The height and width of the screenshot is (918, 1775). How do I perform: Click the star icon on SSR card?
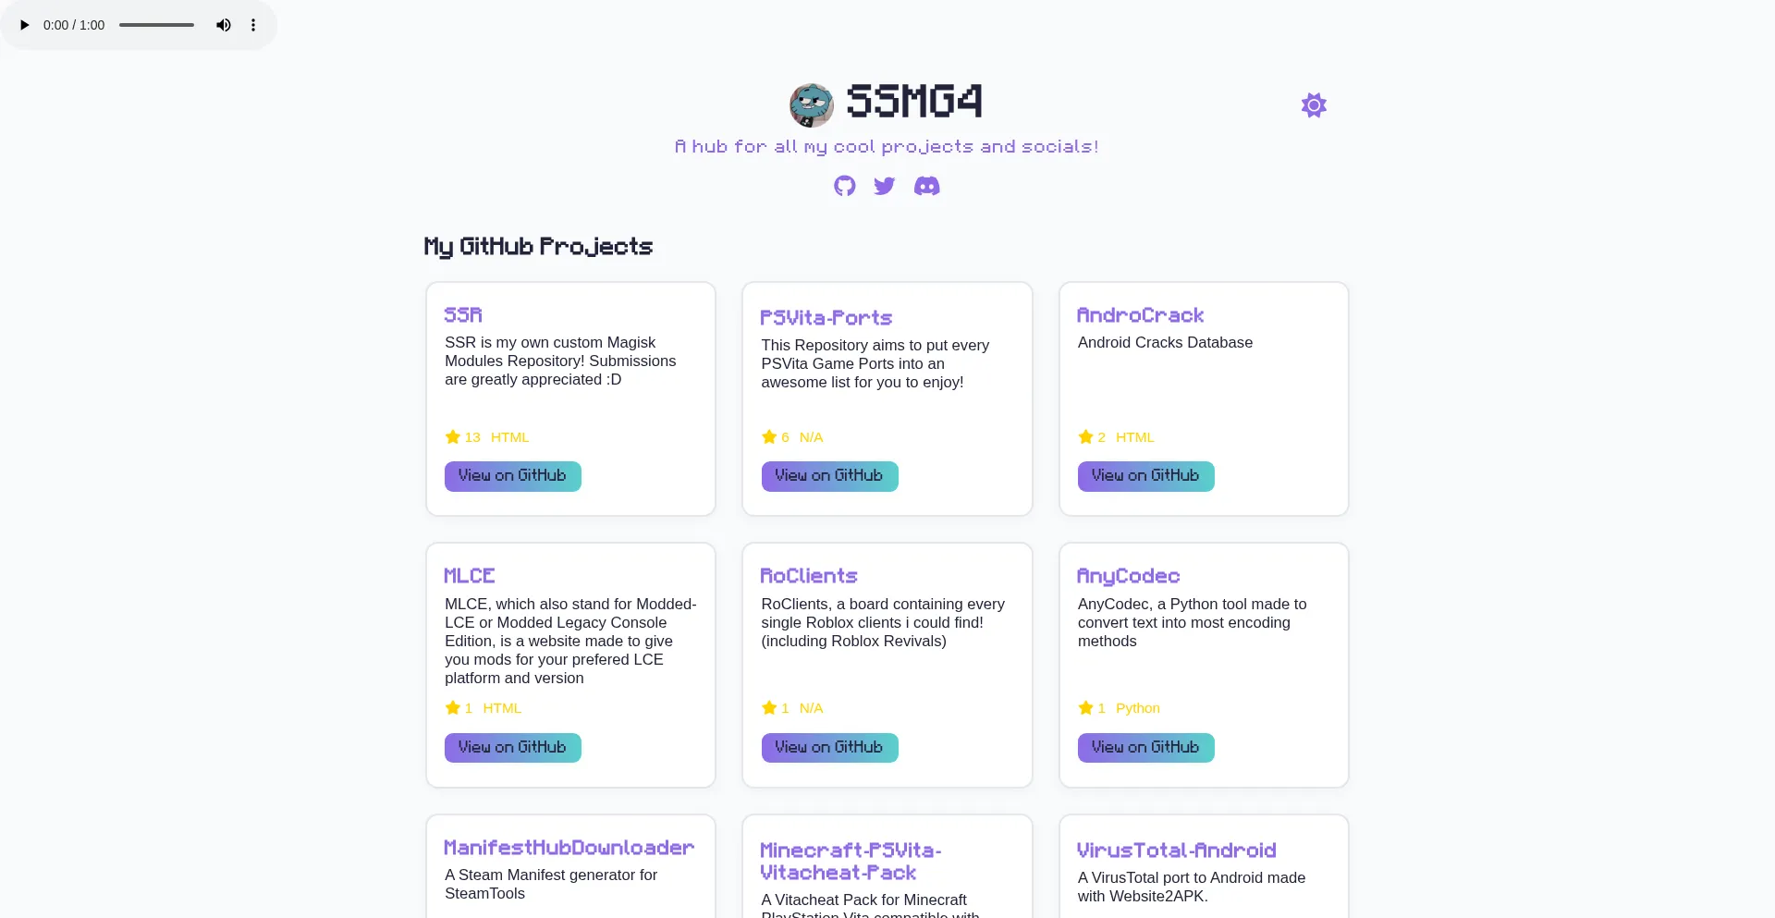pyautogui.click(x=453, y=437)
